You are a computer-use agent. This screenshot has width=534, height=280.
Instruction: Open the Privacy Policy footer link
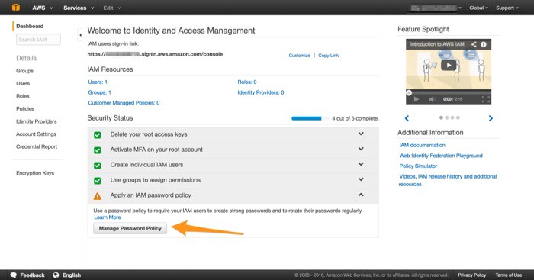point(471,275)
